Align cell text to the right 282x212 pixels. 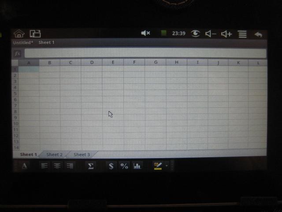70,166
